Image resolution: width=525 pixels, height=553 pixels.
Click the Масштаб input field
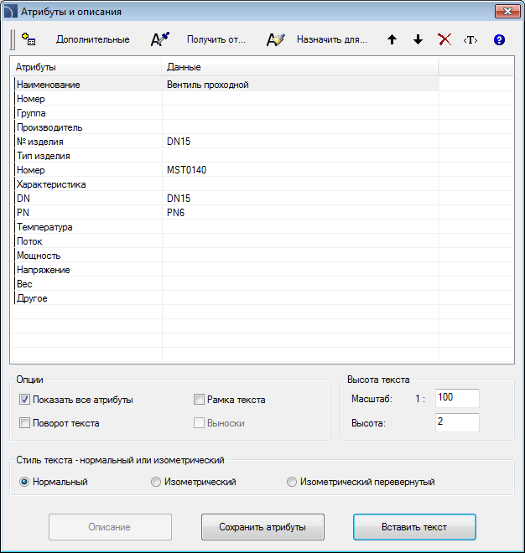[x=457, y=398]
